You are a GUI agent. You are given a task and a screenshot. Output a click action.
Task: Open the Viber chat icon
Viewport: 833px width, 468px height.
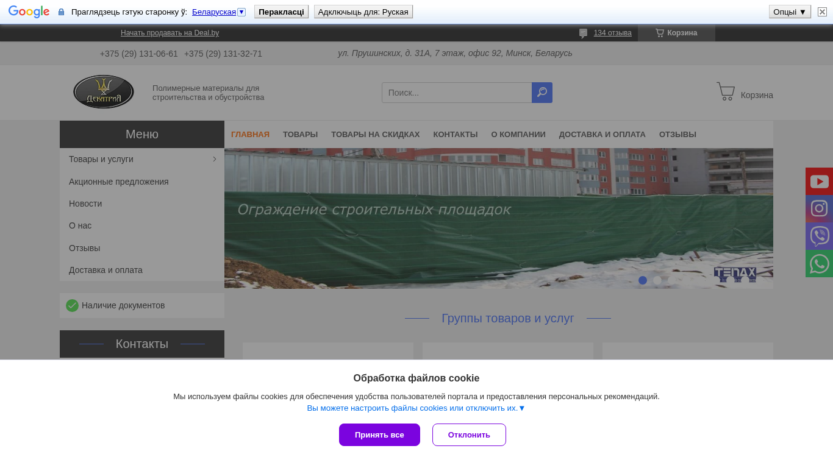pos(819,236)
